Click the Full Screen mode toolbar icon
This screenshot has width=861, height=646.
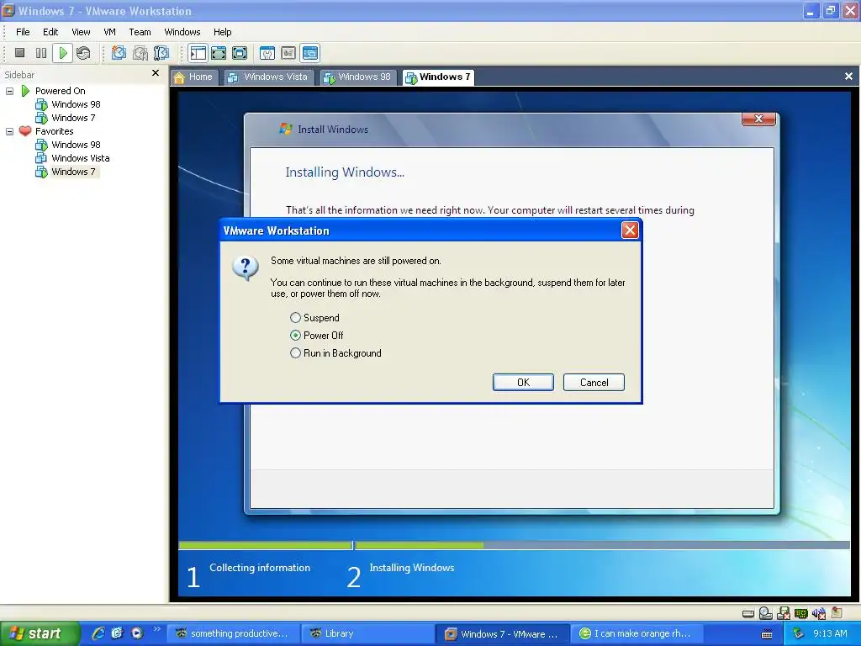click(240, 53)
